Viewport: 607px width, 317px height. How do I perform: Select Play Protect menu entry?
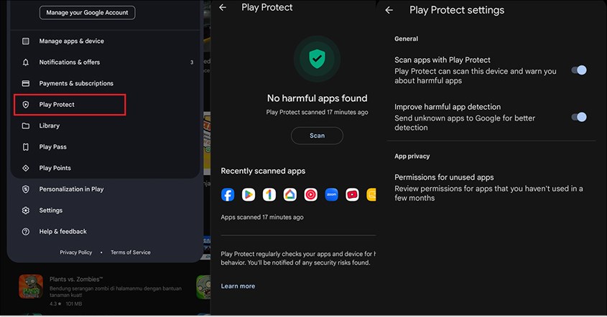tap(57, 105)
